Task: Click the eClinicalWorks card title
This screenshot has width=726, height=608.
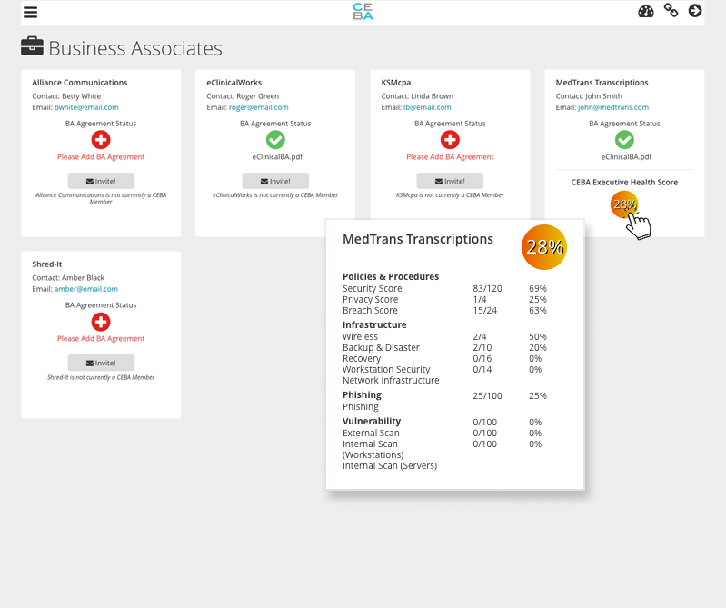Action: 234,83
